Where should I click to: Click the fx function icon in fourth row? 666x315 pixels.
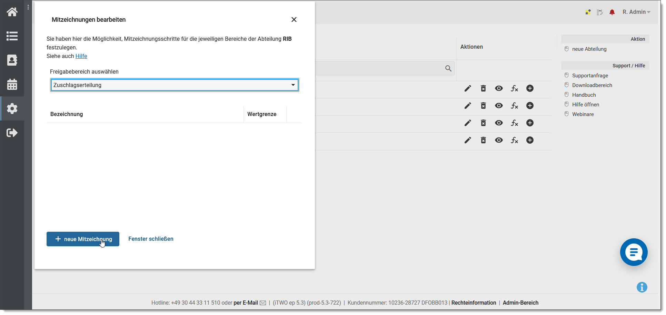(x=514, y=140)
